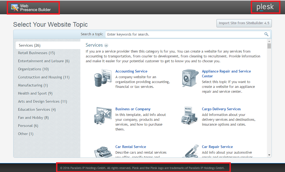285x172 pixels.
Task: Click the Web Presence Builder logo
Action: [31, 8]
